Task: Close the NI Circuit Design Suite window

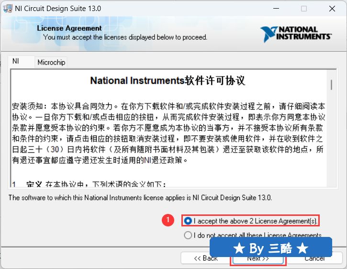Action: pyautogui.click(x=332, y=9)
